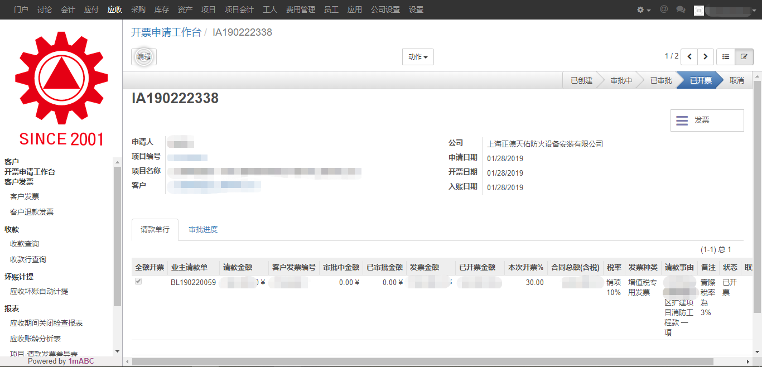Click the 编辑 button
Image resolution: width=762 pixels, height=367 pixels.
pos(144,57)
